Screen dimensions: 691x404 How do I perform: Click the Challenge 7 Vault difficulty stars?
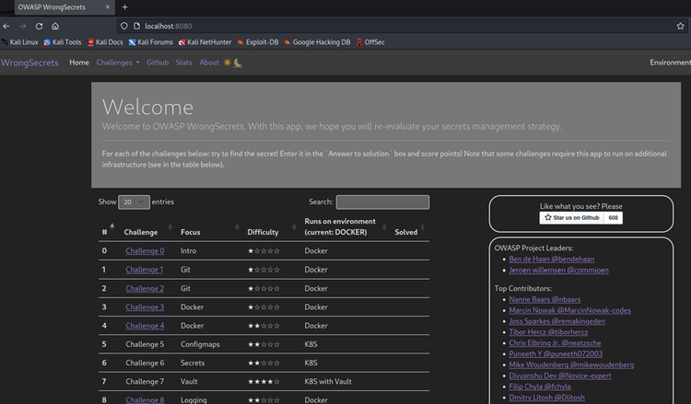pyautogui.click(x=264, y=382)
